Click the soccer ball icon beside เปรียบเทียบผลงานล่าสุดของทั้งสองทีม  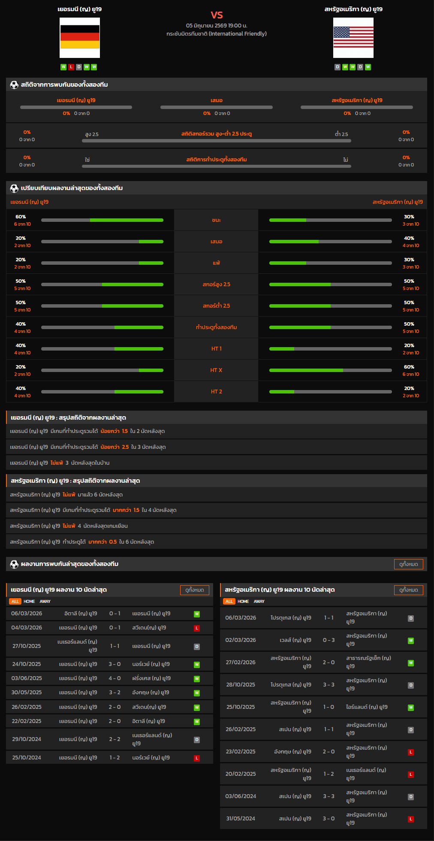14,188
